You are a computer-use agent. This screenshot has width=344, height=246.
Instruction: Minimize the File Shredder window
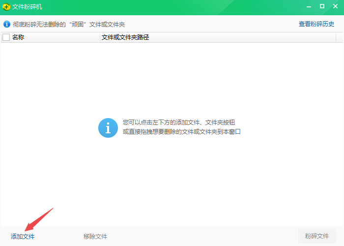(308, 7)
